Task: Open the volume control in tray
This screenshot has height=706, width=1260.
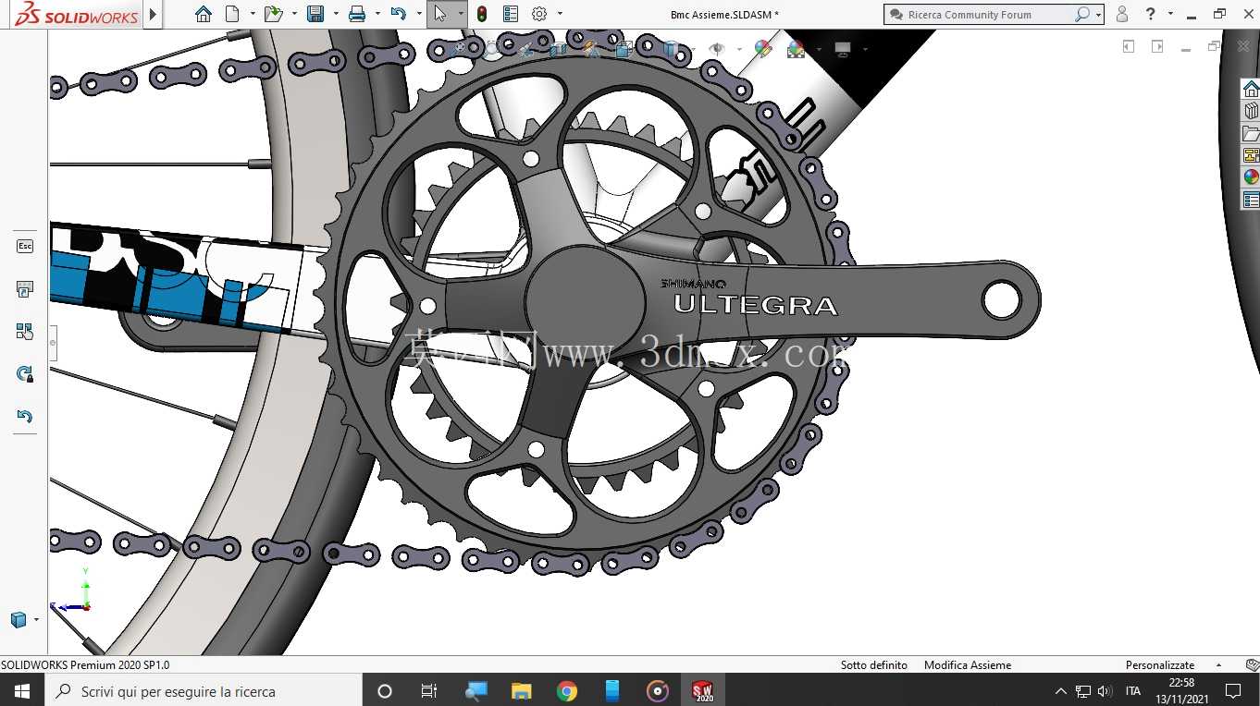Action: tap(1105, 691)
